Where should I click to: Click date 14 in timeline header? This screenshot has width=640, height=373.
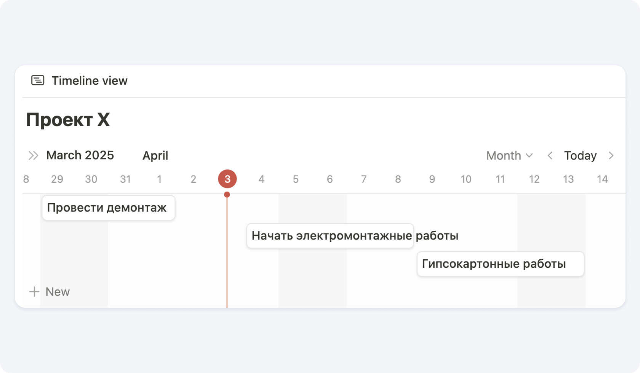(602, 179)
